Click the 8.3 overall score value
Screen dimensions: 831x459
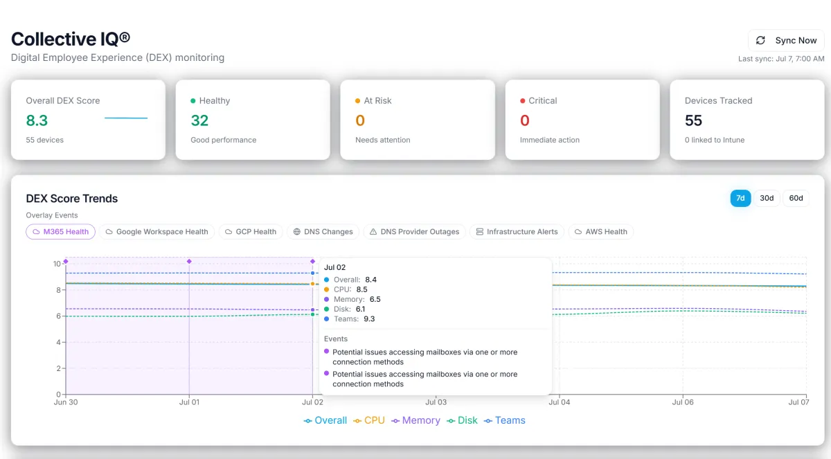[37, 120]
